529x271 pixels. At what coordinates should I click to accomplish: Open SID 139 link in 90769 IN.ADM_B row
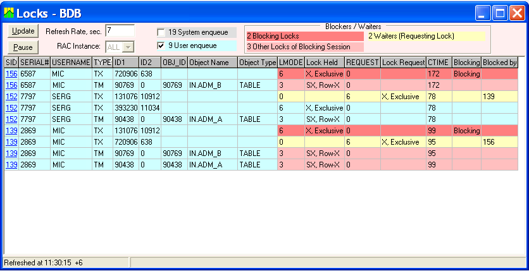(11, 154)
